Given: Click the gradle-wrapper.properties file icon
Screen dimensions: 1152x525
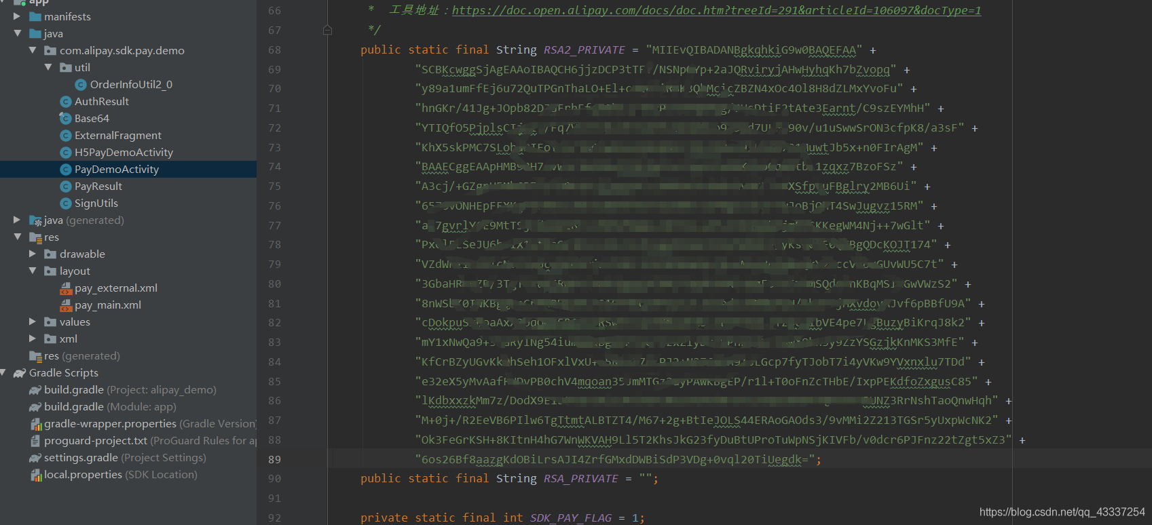Looking at the screenshot, I should (x=36, y=424).
